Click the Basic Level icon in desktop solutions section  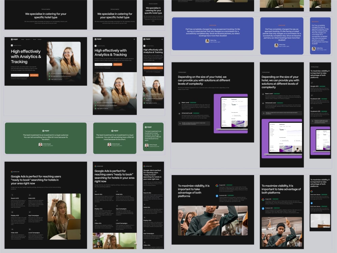point(179,103)
